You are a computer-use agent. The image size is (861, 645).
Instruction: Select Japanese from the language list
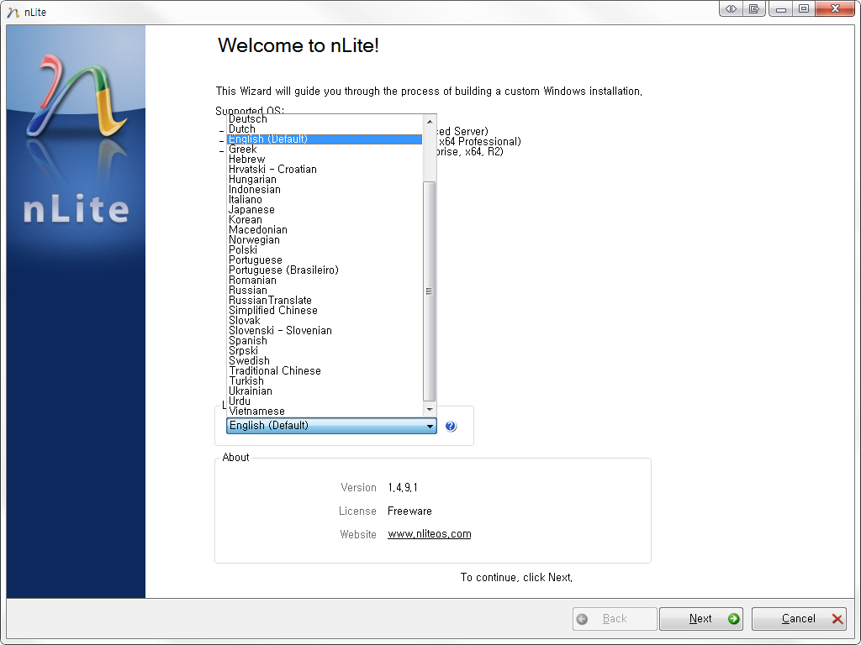click(x=325, y=209)
